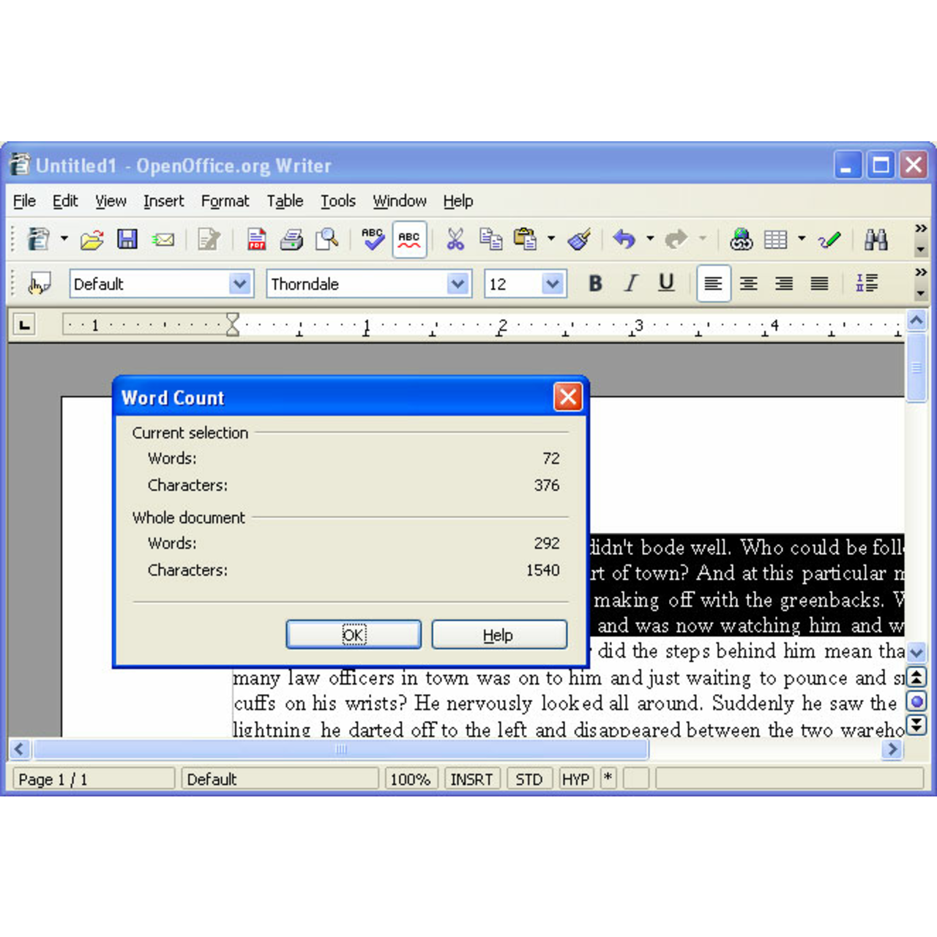Expand the formatting toolbar overflow chevron

pos(921,272)
